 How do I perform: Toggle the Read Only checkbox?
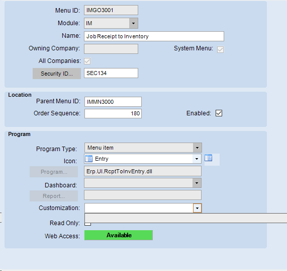click(87, 224)
